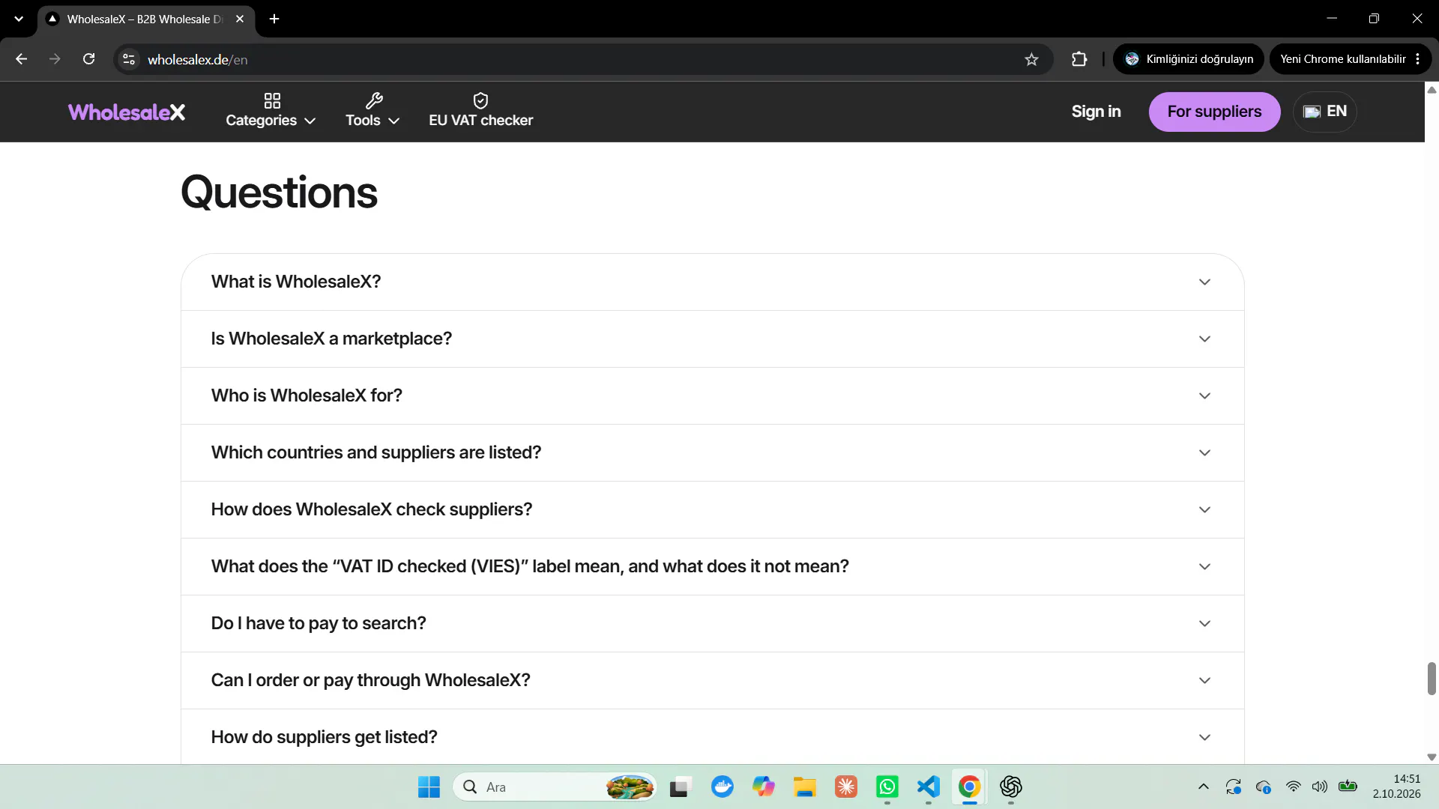1439x809 pixels.
Task: Click Yeni Chrome kullanılabilir update button
Action: [x=1342, y=59]
